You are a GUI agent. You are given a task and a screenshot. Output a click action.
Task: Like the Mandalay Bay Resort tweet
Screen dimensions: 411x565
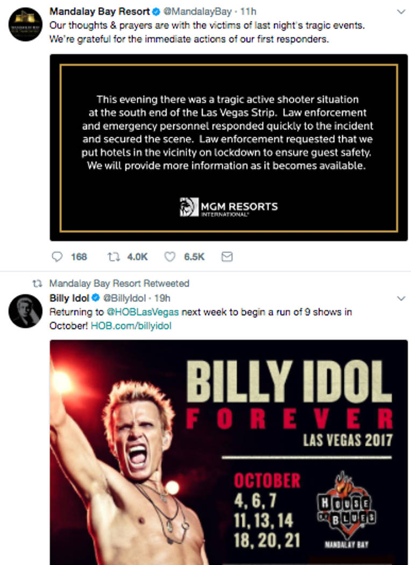[169, 257]
